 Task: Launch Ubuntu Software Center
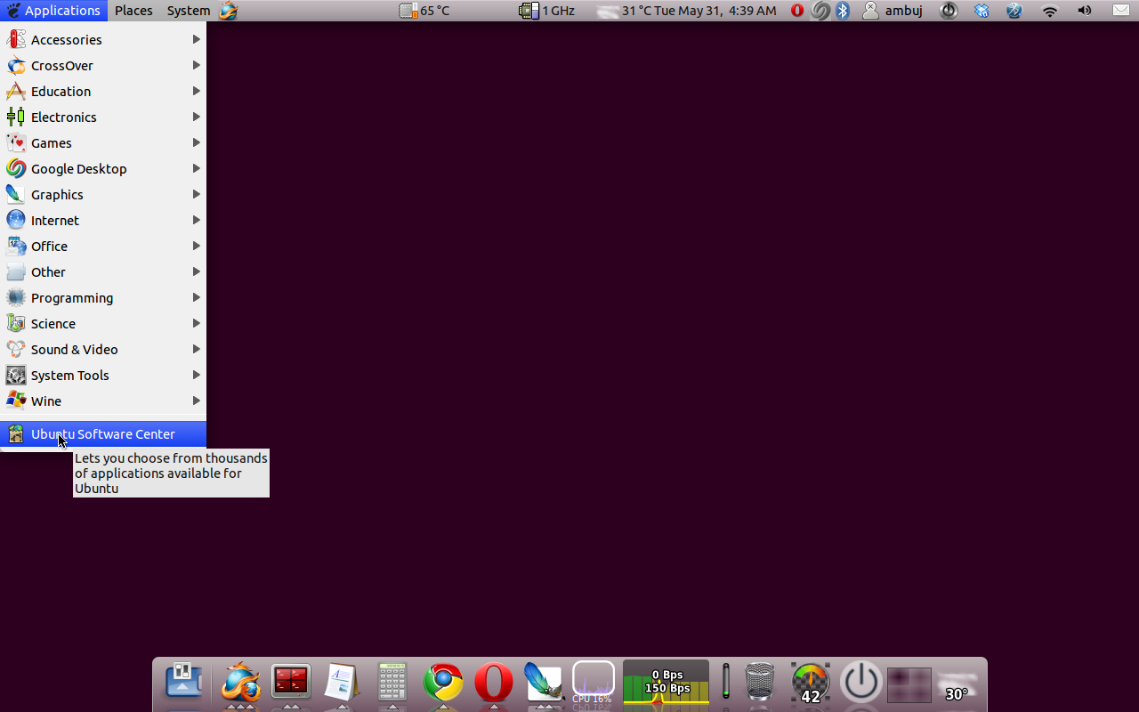(x=103, y=434)
